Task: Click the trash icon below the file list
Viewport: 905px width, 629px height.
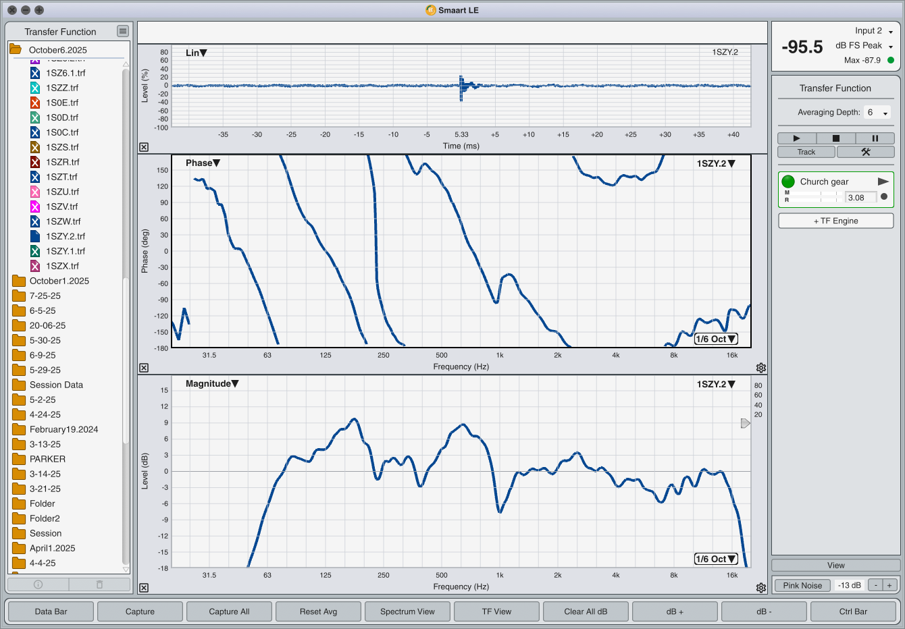Action: 99,584
